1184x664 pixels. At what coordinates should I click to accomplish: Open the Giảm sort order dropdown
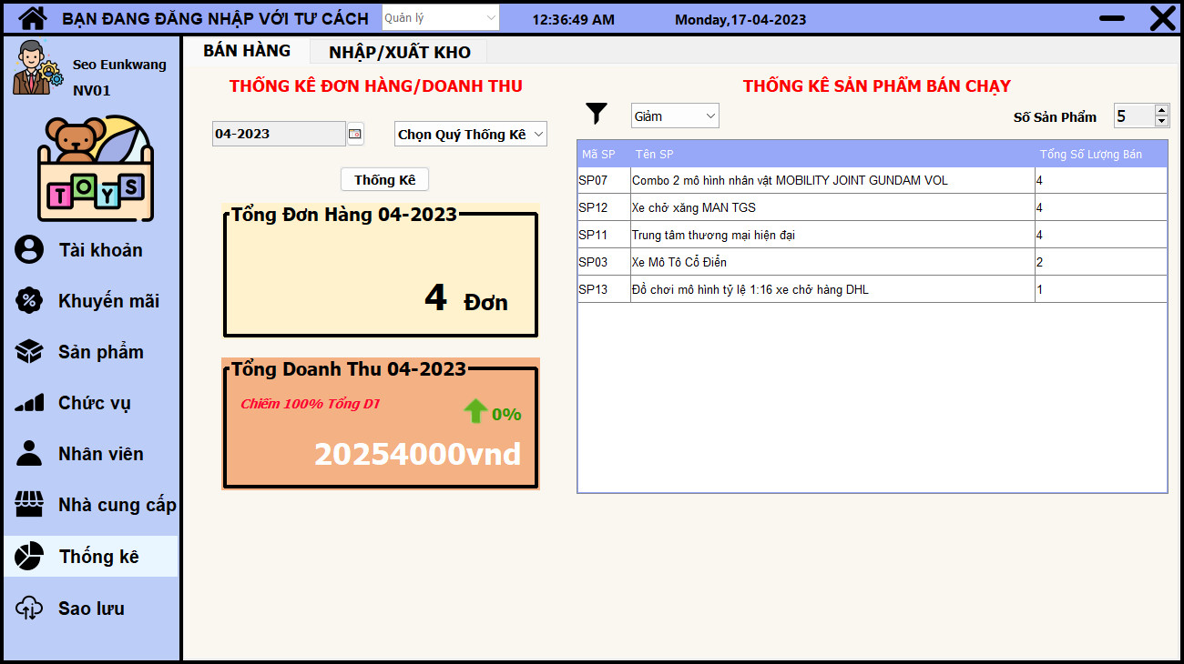click(x=675, y=116)
